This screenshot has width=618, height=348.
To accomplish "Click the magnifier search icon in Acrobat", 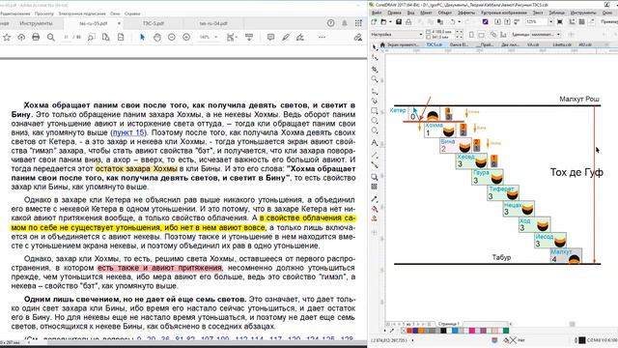I will 51,37.
